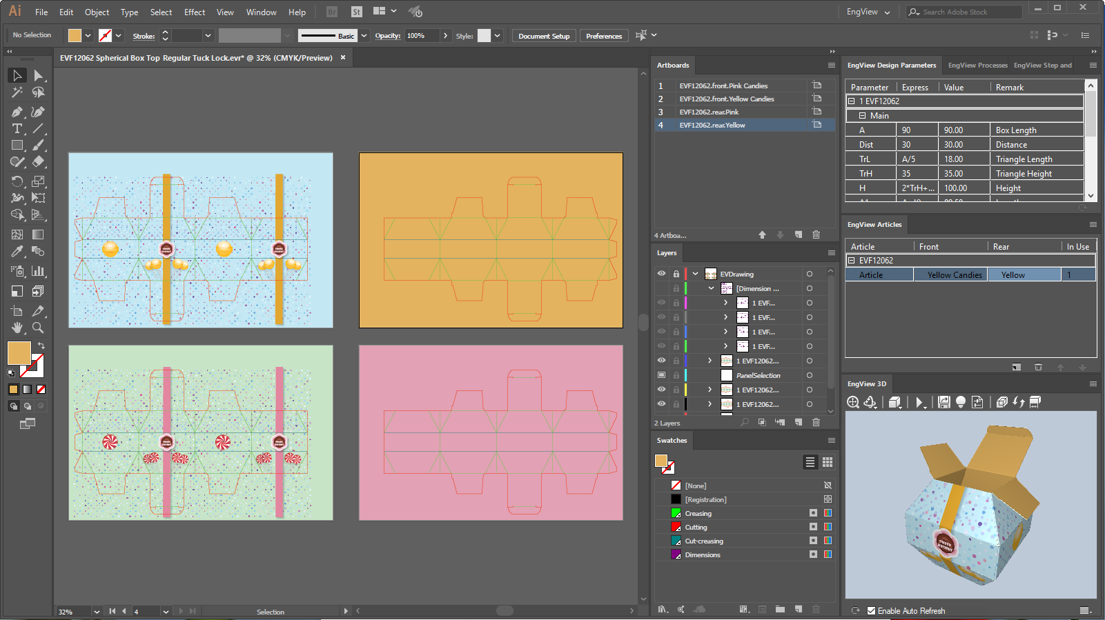The image size is (1105, 620).
Task: Open the Effect menu
Action: (194, 12)
